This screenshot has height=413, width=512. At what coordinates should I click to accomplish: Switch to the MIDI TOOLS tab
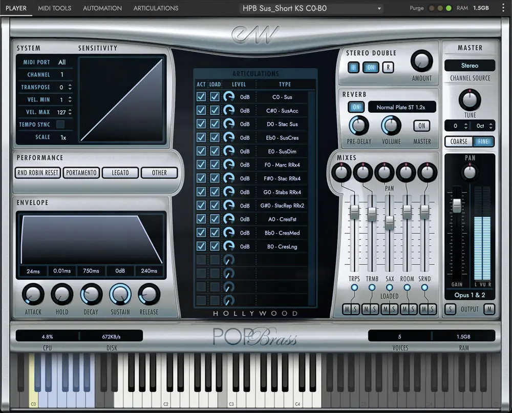54,8
